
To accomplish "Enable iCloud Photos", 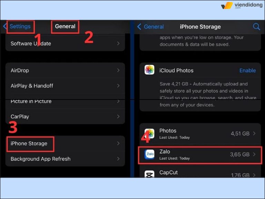I will [x=247, y=70].
